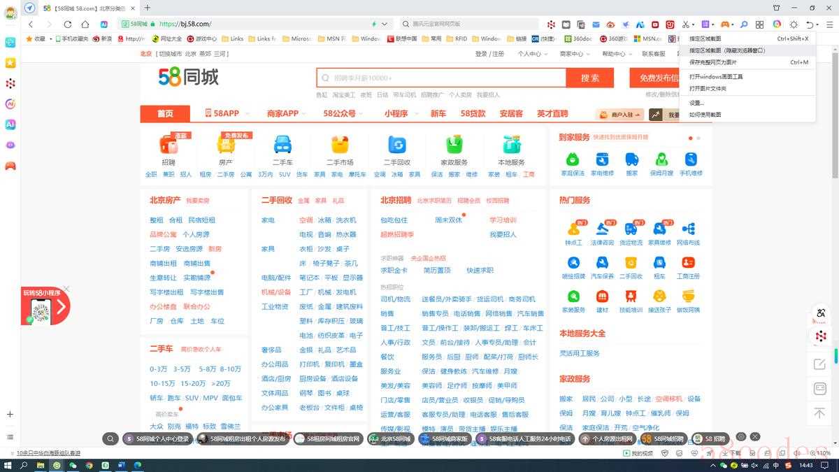The image size is (839, 472).
Task: Select the 二手车 car category icon
Action: [283, 145]
